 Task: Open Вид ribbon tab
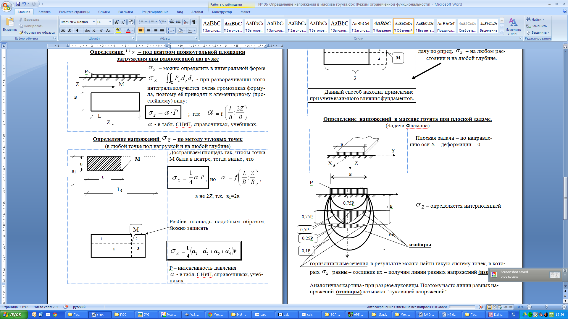[x=180, y=12]
